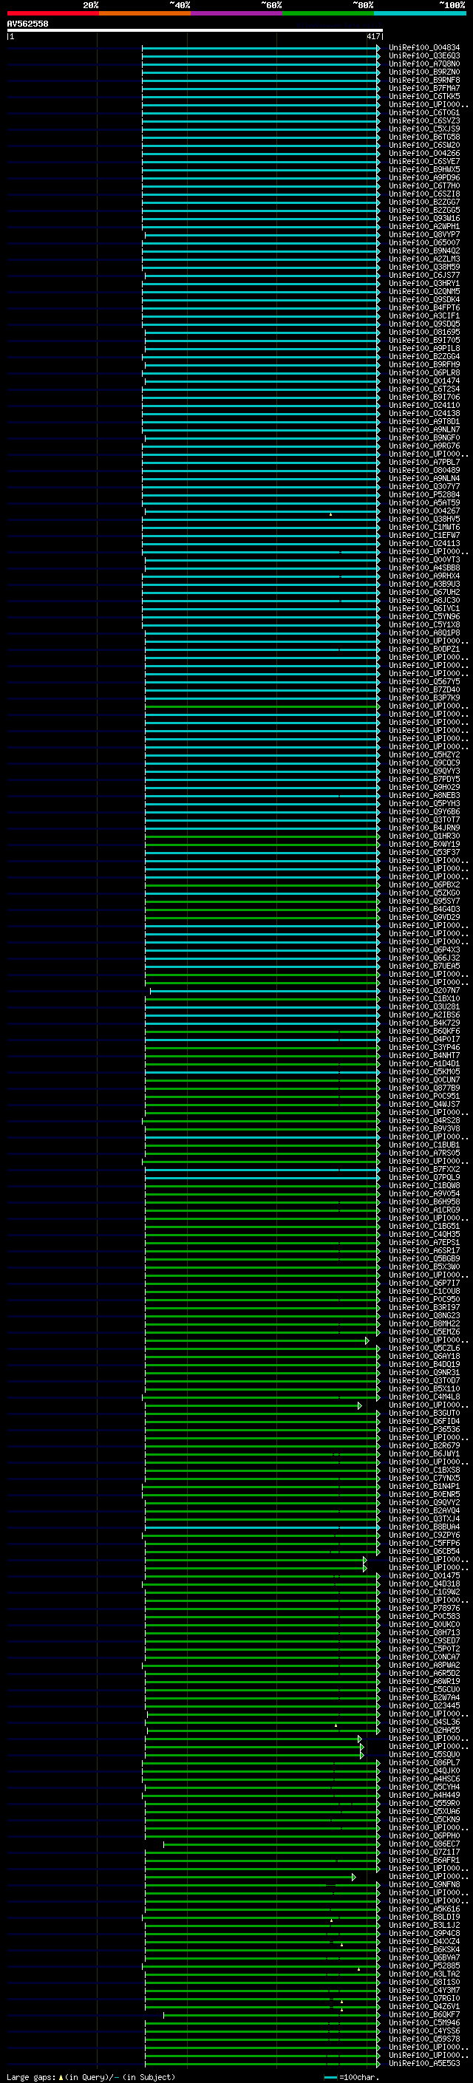
Task: Click the cyan =100char. scale bar sample
Action: [x=330, y=2077]
